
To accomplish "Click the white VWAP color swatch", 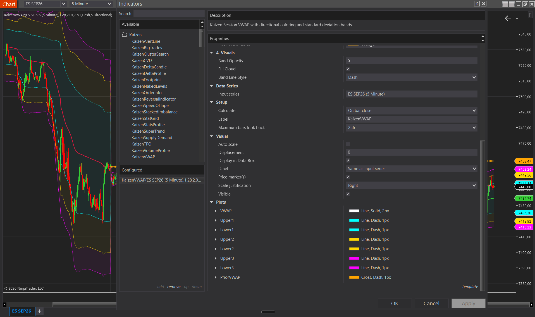I will (354, 211).
